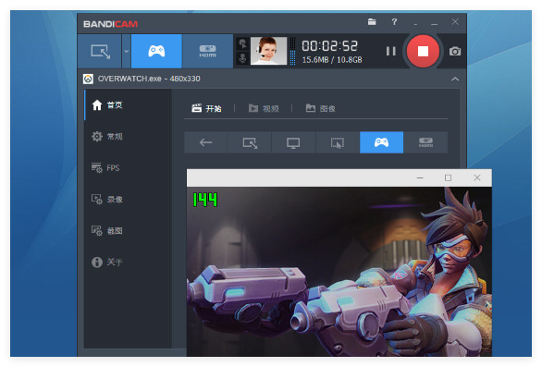Select screen rectangle recording mode in top toolbar
Viewport: 542px width, 367px height.
pyautogui.click(x=100, y=51)
